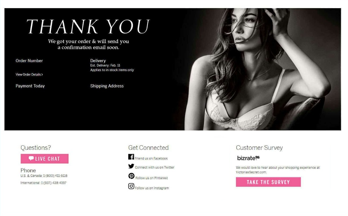Click the bizrate logo

248,158
